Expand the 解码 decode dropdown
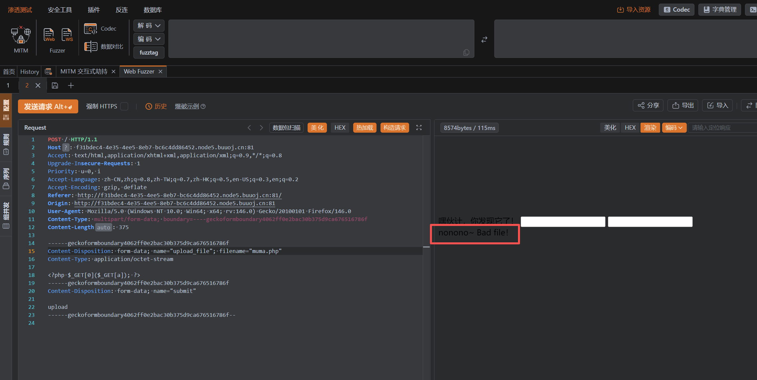Image resolution: width=757 pixels, height=380 pixels. pos(149,26)
